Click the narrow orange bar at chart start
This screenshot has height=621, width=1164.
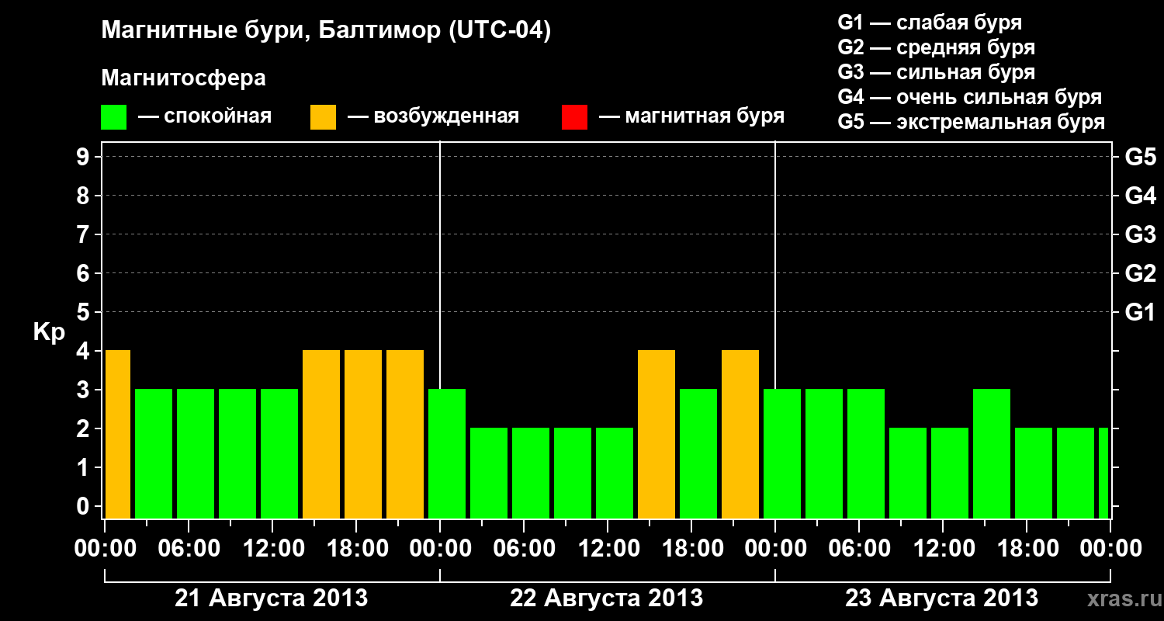point(118,435)
